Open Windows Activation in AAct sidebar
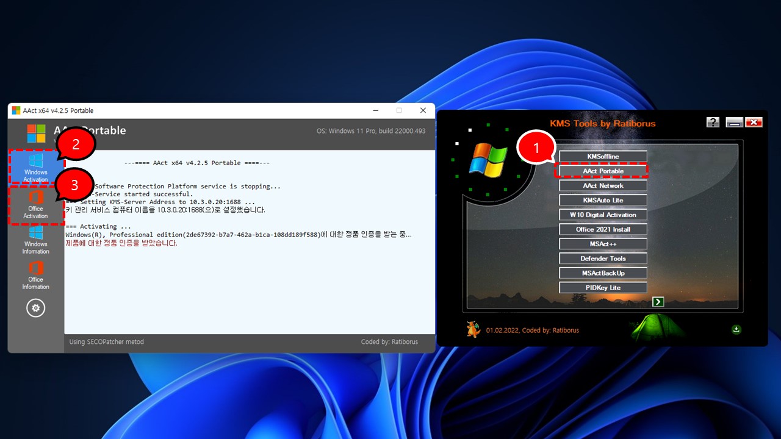Screen dimensions: 781x439 35,168
